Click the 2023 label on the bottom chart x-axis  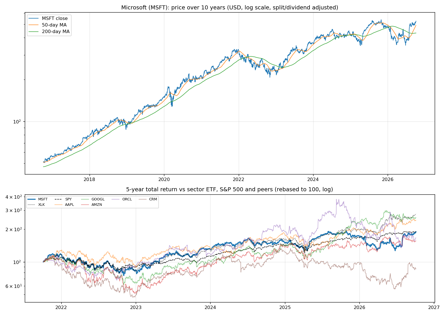[x=136, y=307]
